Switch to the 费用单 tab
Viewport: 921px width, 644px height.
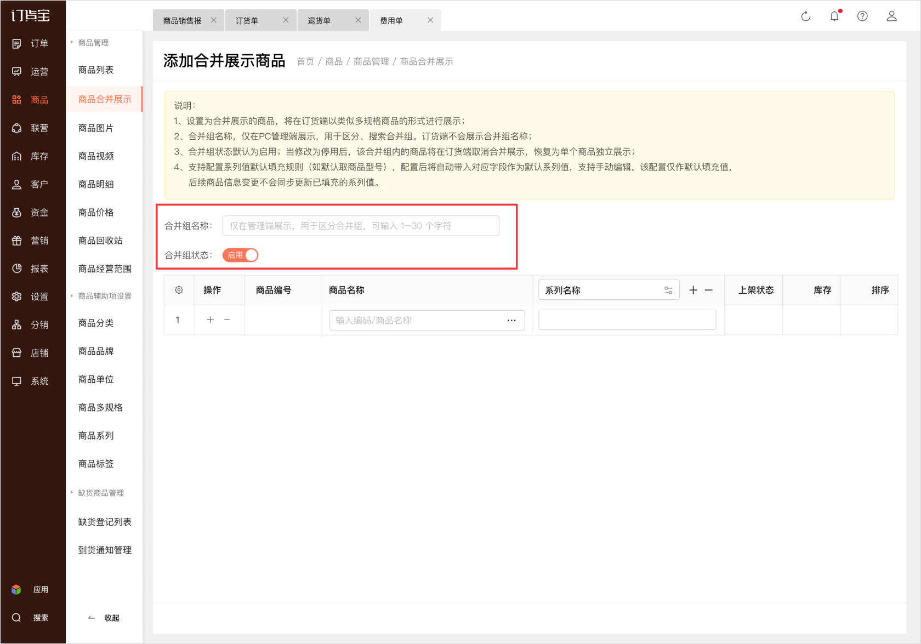coord(391,20)
